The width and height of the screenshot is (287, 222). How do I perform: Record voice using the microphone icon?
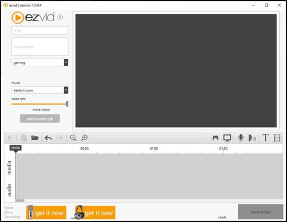[x=241, y=138]
